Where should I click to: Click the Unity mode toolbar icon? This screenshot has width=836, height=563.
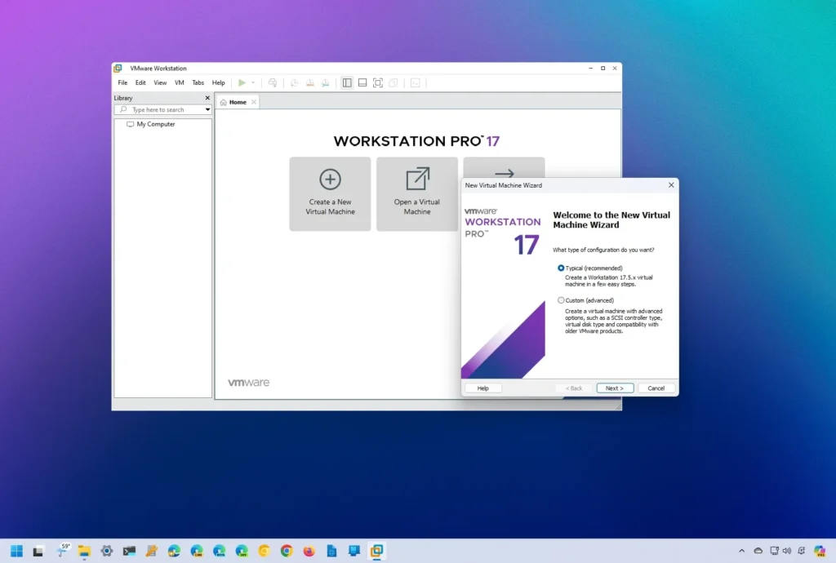pos(394,82)
